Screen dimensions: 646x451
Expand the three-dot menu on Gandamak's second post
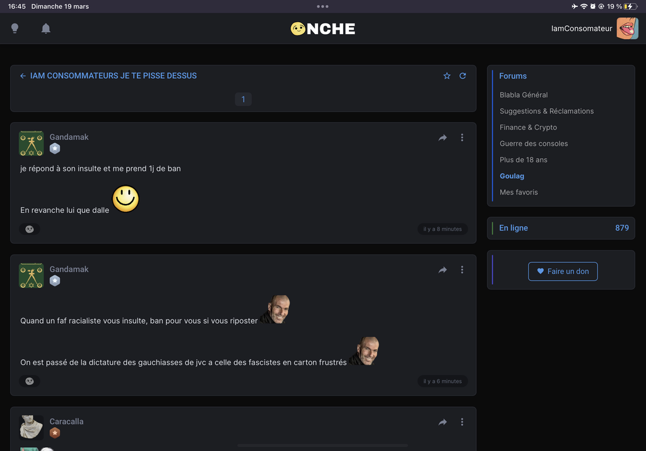(462, 270)
